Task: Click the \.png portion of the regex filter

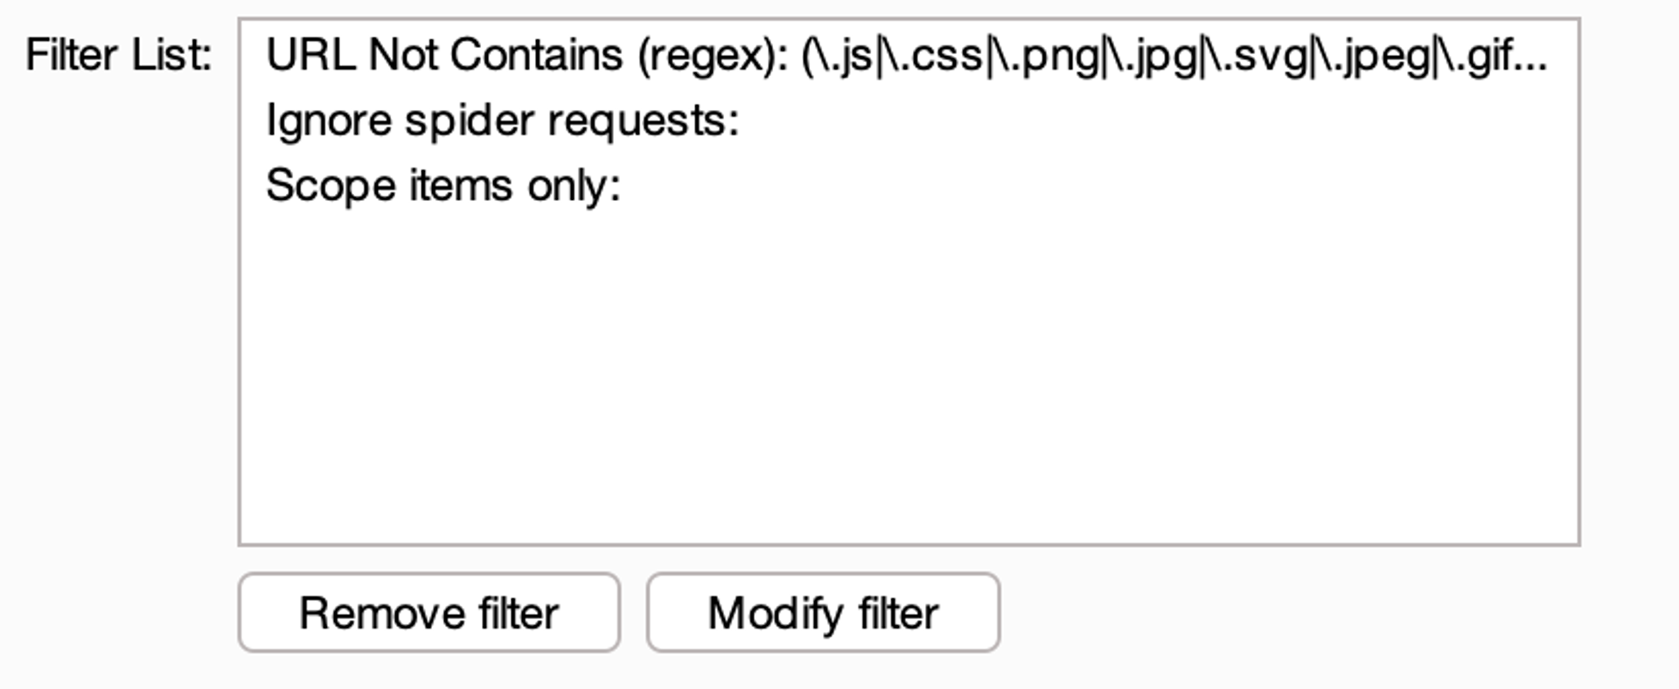Action: click(1046, 57)
